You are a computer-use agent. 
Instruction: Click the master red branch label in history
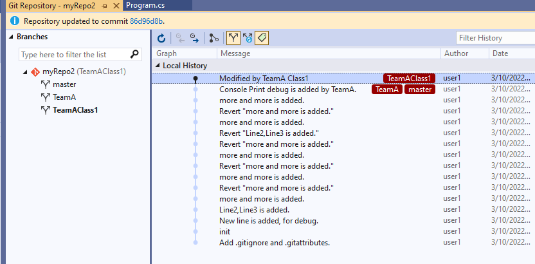[420, 90]
